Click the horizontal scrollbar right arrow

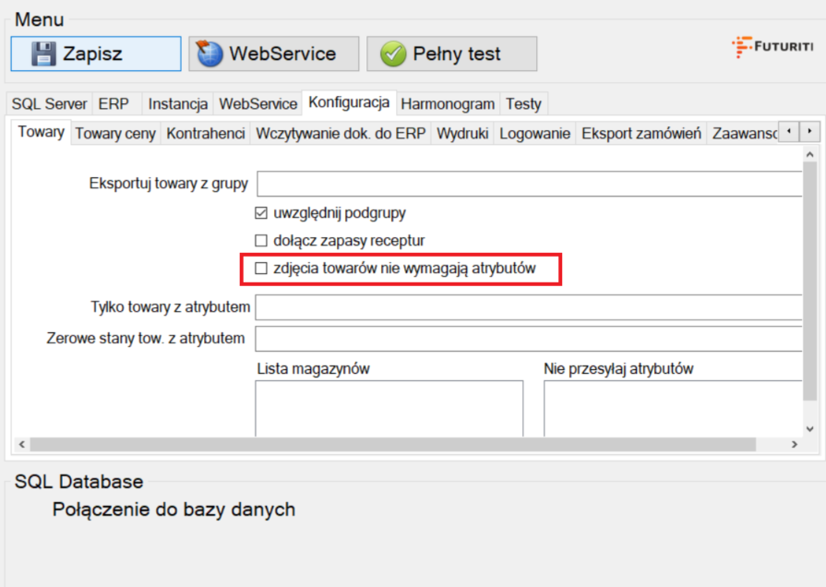[794, 445]
